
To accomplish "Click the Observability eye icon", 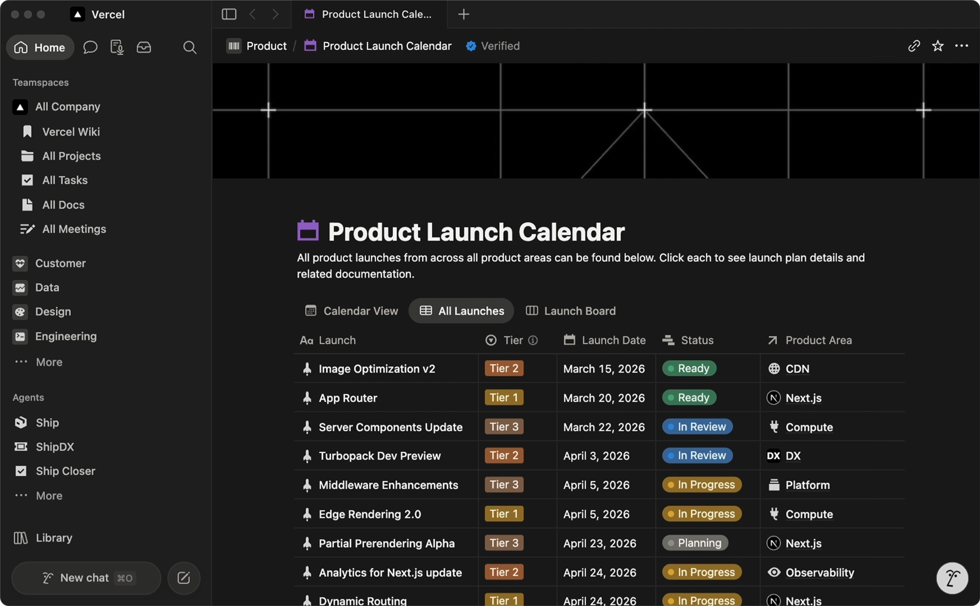I will (774, 572).
